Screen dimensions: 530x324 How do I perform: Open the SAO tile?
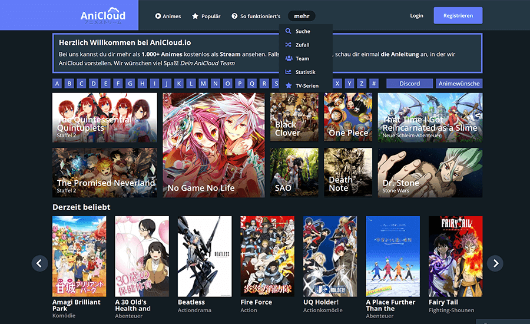tap(294, 172)
